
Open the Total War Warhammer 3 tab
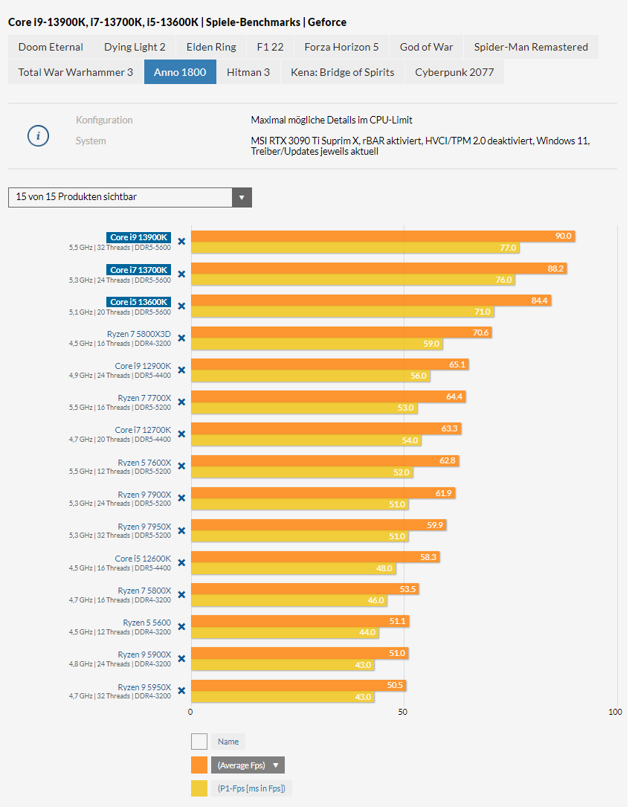tap(76, 72)
